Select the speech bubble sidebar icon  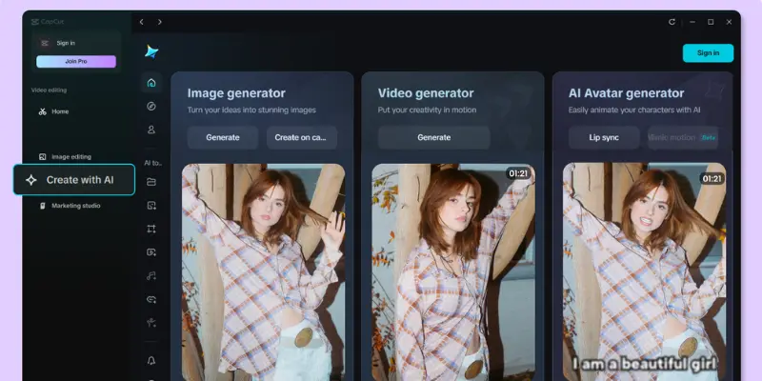(151, 299)
